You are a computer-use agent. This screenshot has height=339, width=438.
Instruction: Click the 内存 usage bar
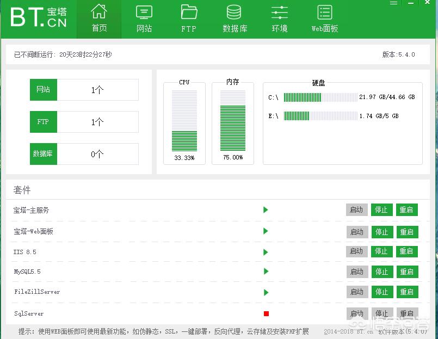[233, 120]
